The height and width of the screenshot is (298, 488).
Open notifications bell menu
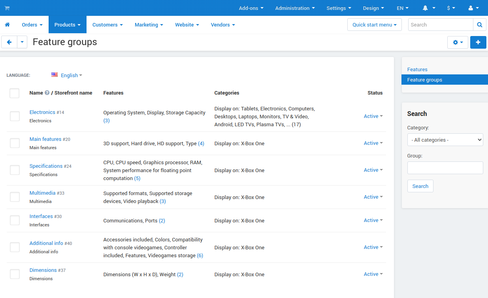[x=429, y=8]
